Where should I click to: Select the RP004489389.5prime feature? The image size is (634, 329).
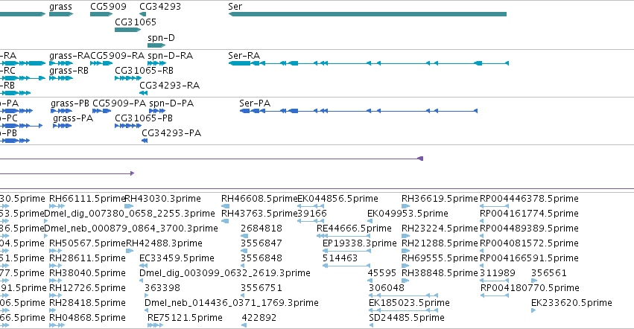[x=482, y=236]
